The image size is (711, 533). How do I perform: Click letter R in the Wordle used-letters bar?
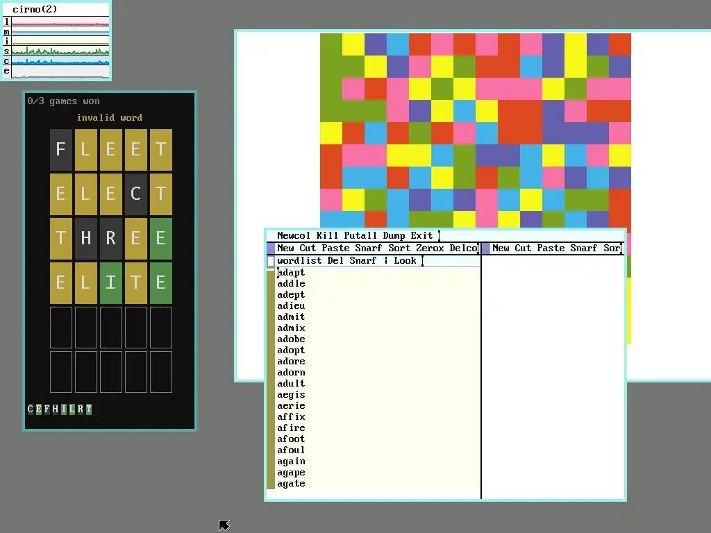(81, 409)
